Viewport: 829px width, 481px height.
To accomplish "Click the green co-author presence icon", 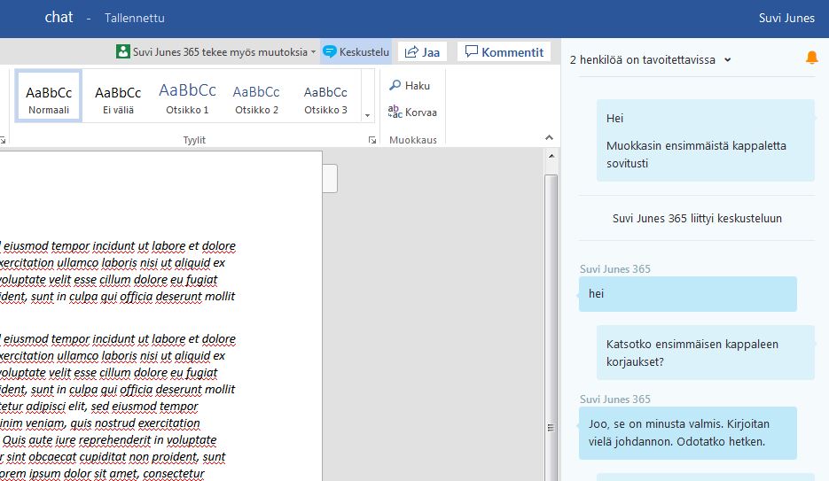I will click(123, 52).
